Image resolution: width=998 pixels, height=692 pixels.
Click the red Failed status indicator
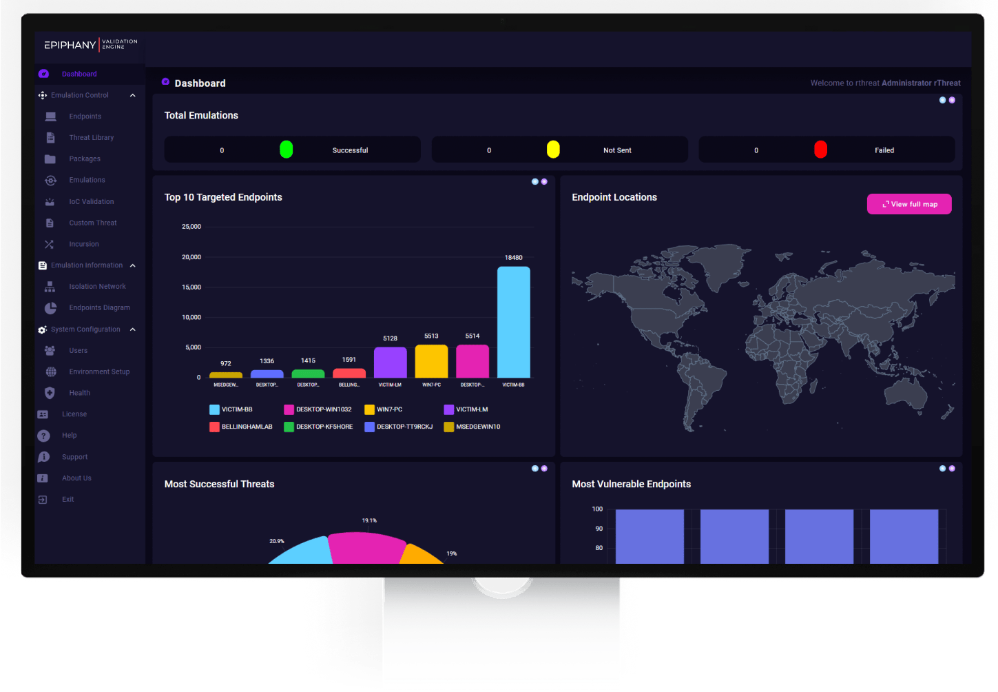[x=820, y=150]
